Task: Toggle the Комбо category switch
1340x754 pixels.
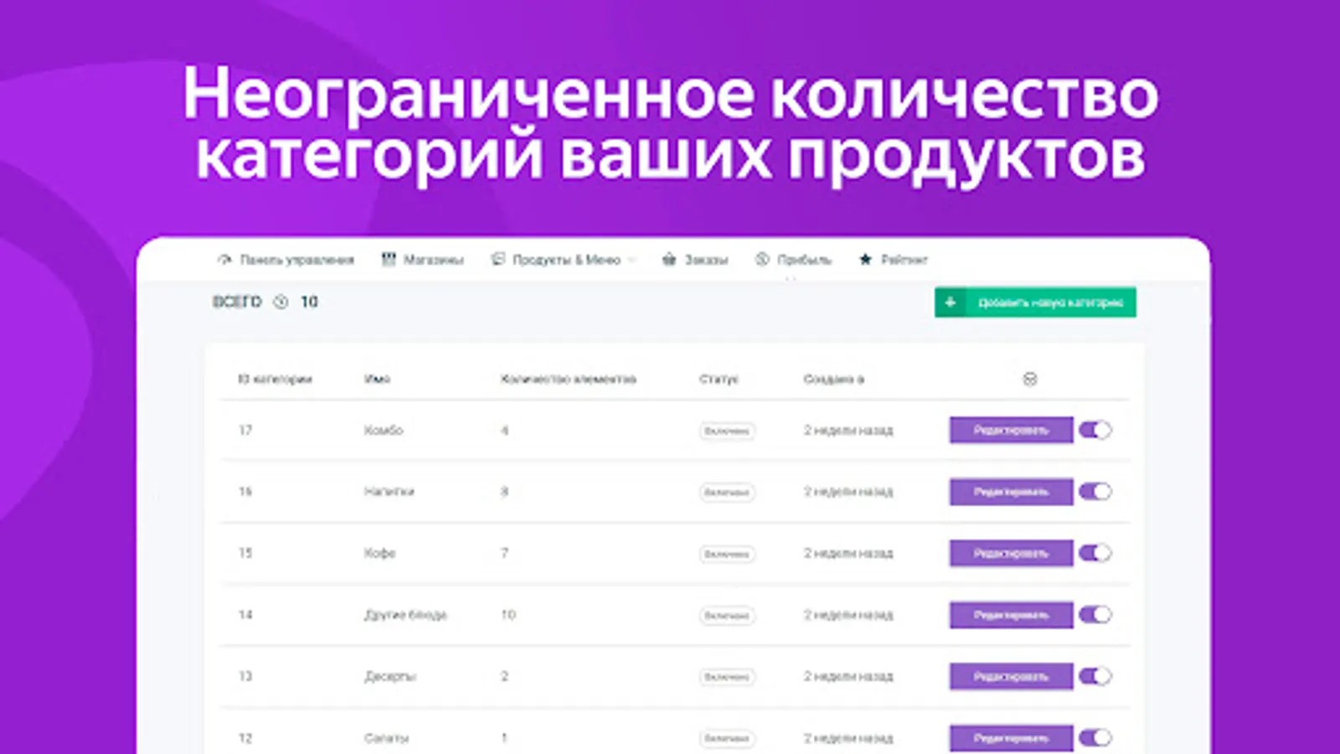Action: point(1095,430)
